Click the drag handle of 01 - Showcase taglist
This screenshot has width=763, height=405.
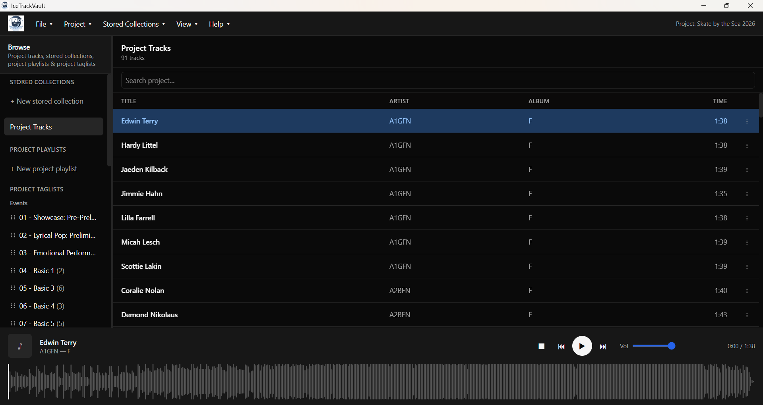coord(13,217)
